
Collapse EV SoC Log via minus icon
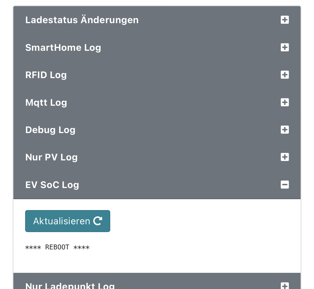pyautogui.click(x=285, y=185)
